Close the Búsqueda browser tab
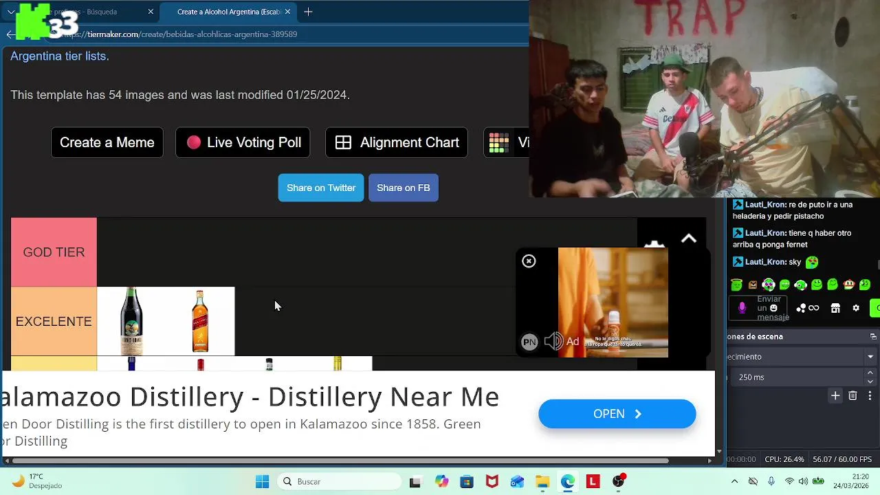 pos(151,12)
